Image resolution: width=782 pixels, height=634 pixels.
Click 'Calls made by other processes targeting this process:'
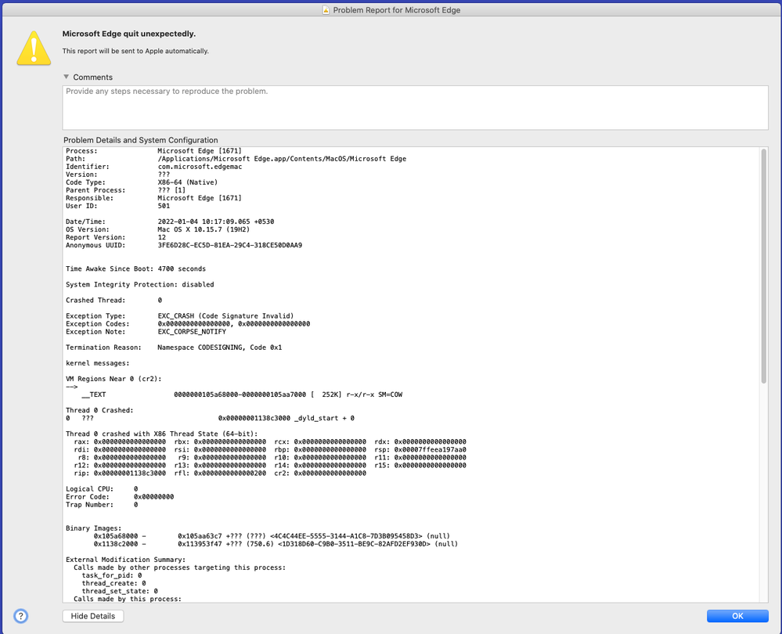179,567
